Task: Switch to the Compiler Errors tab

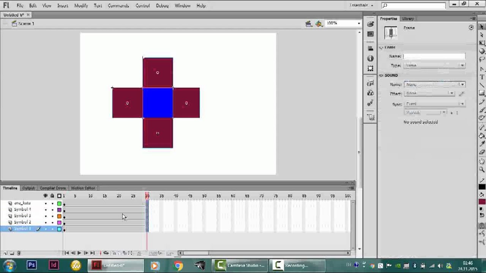Action: (52, 188)
